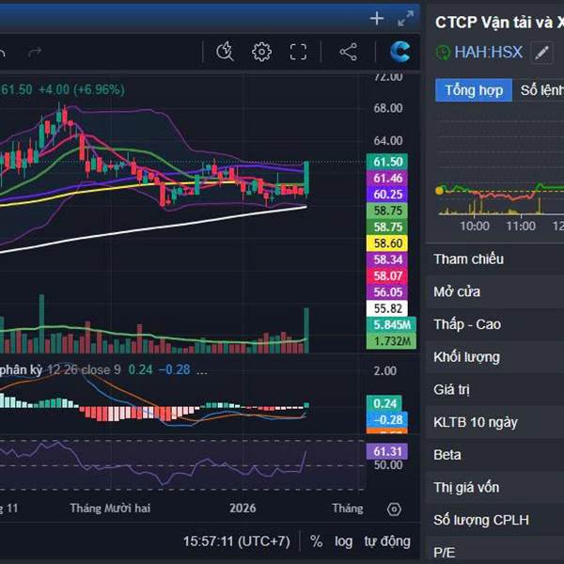Click the 61.50 current price label
Screen dimensions: 564x564
tap(387, 162)
